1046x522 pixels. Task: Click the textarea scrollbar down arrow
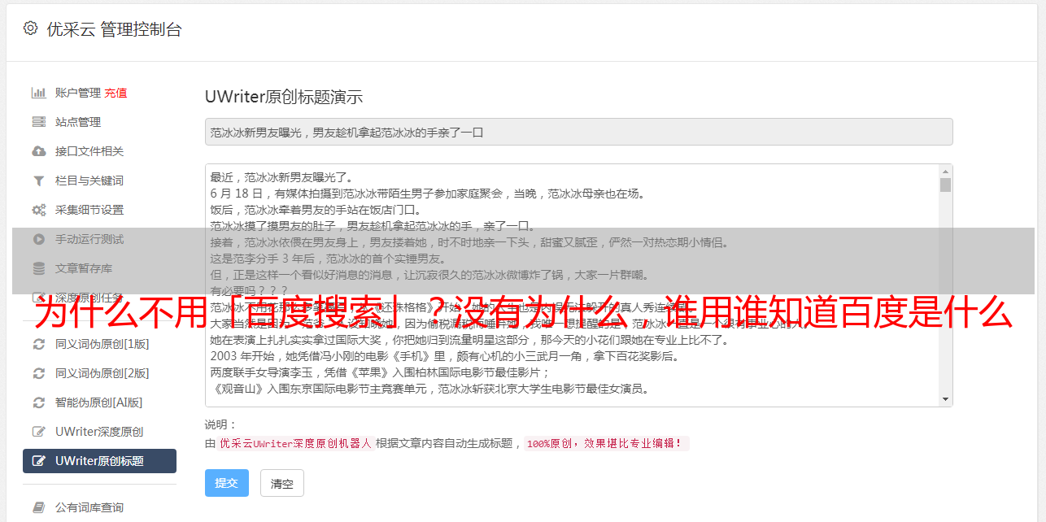click(x=945, y=399)
